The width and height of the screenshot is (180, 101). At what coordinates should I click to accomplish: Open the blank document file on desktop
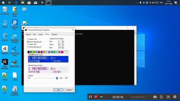coord(15,76)
